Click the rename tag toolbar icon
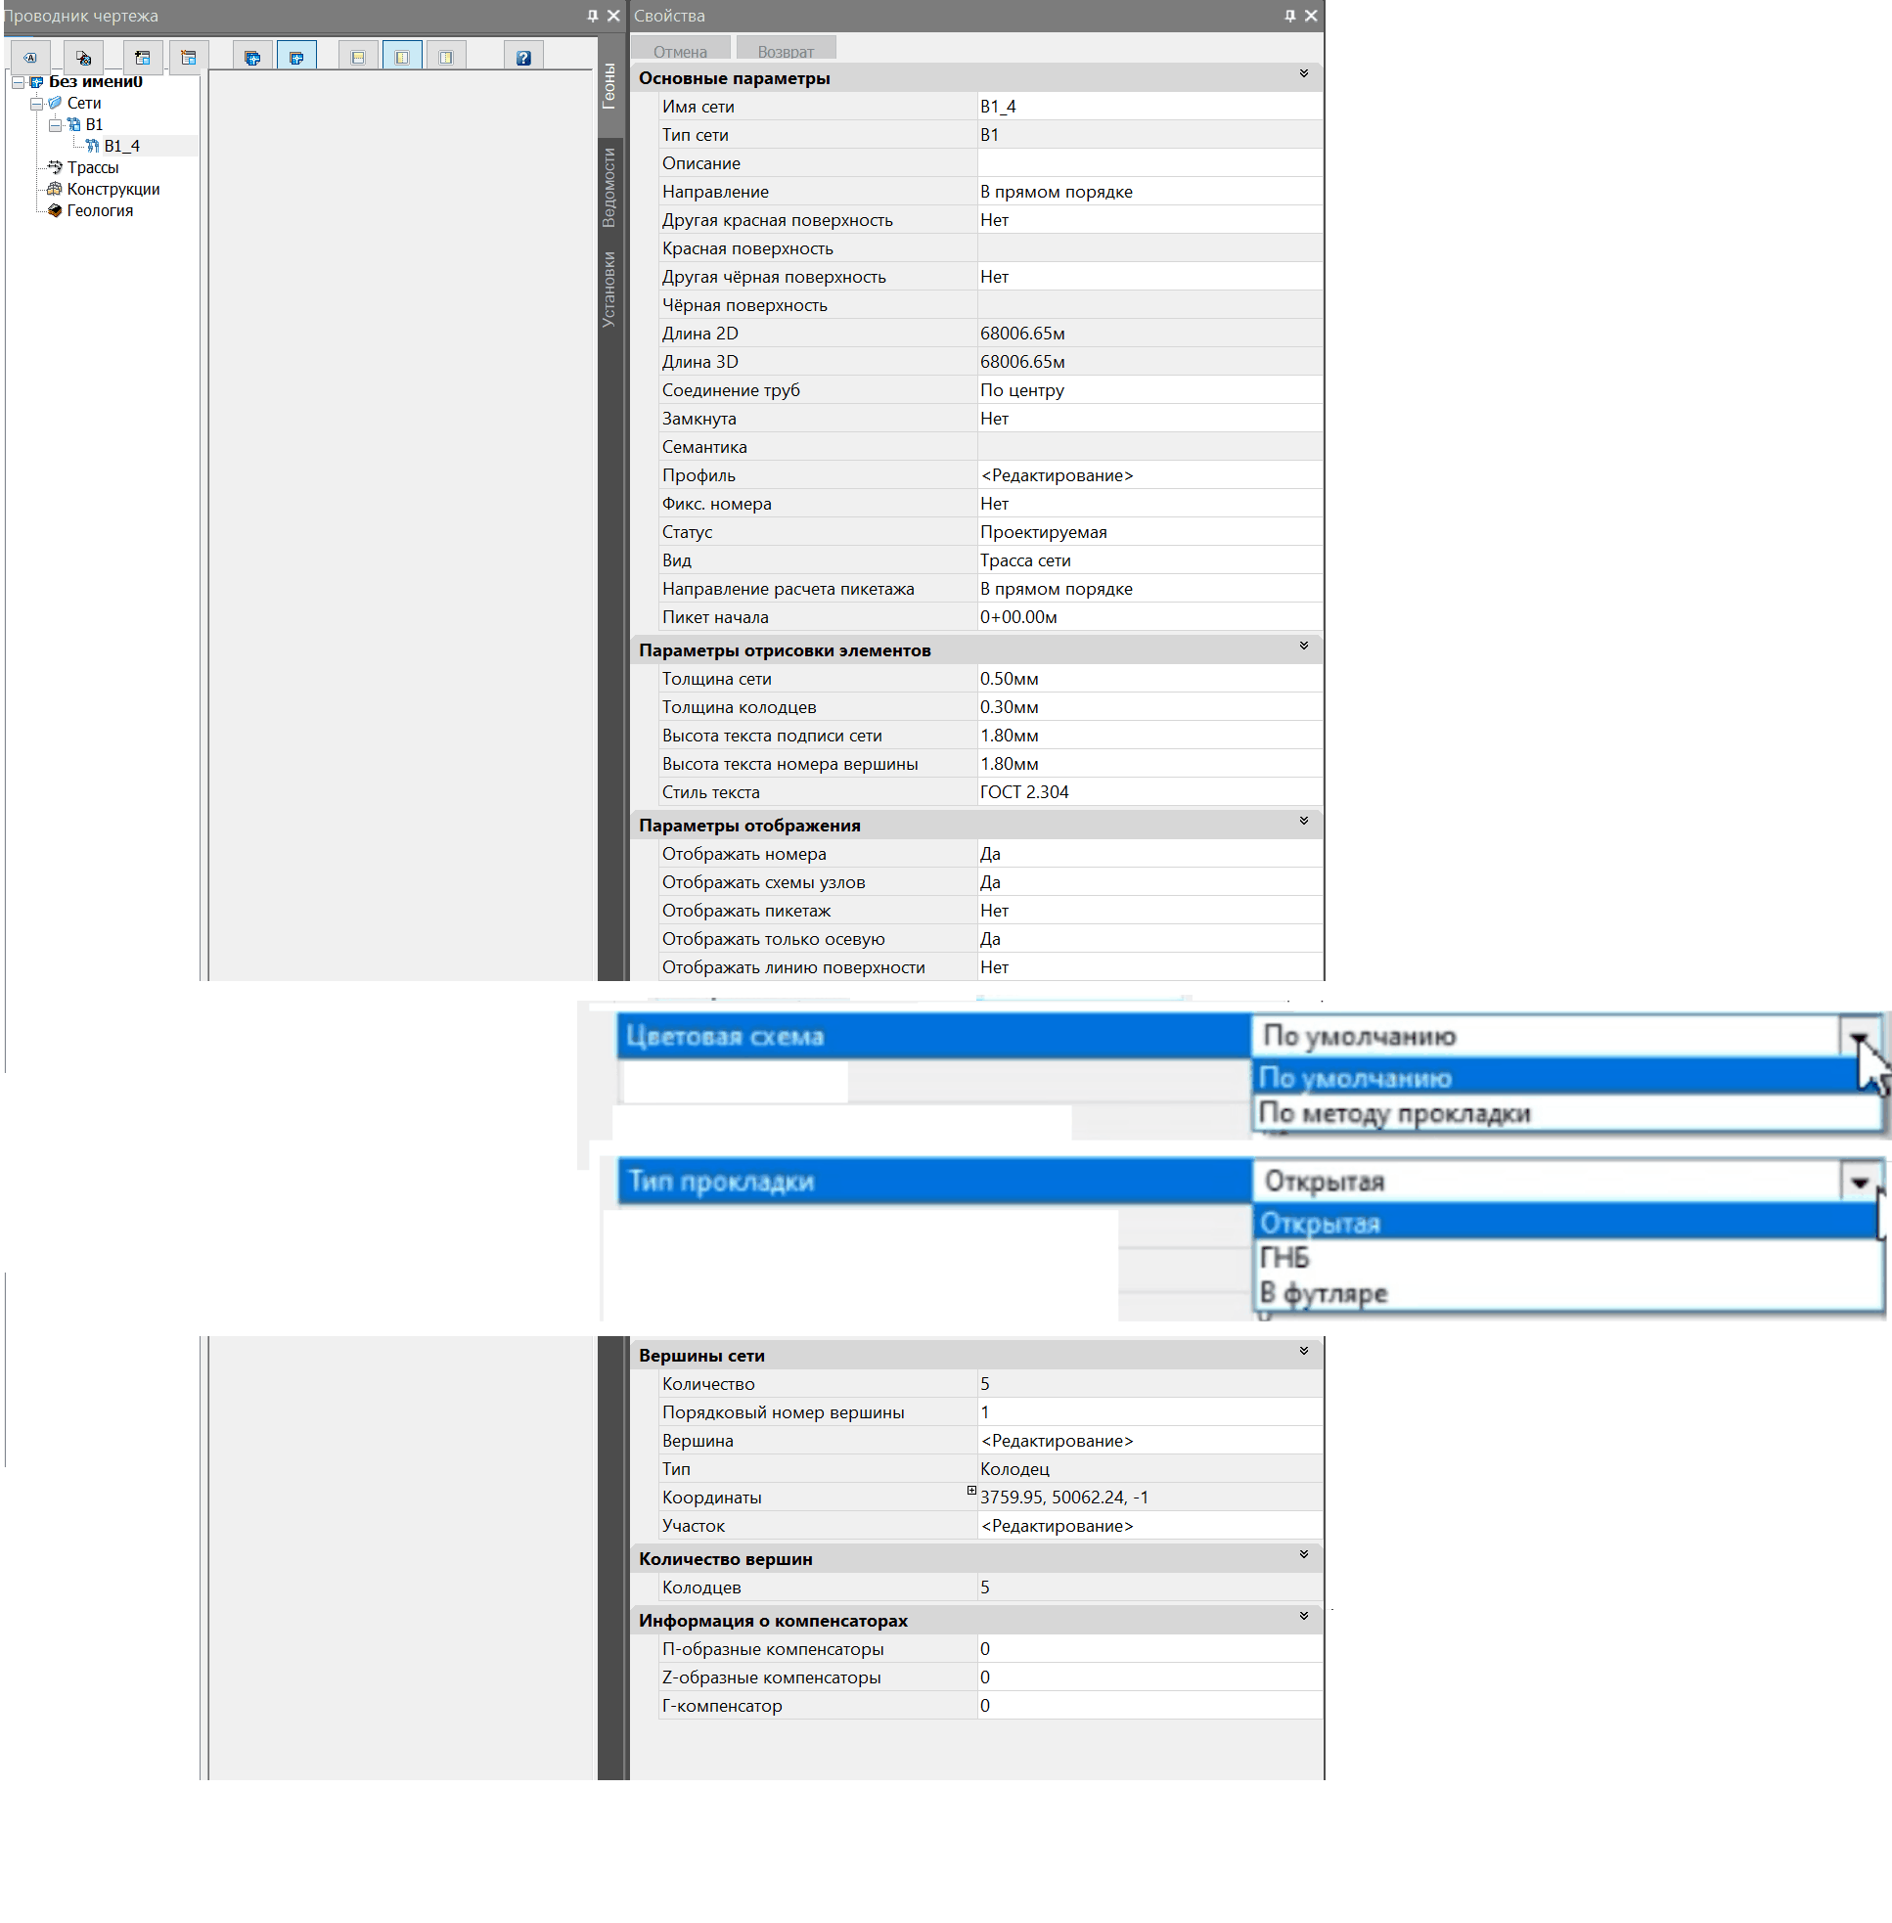This screenshot has width=1892, height=1923. click(29, 58)
